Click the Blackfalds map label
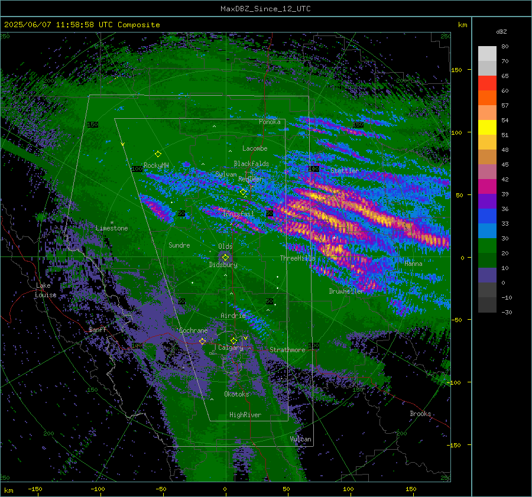 pos(251,164)
